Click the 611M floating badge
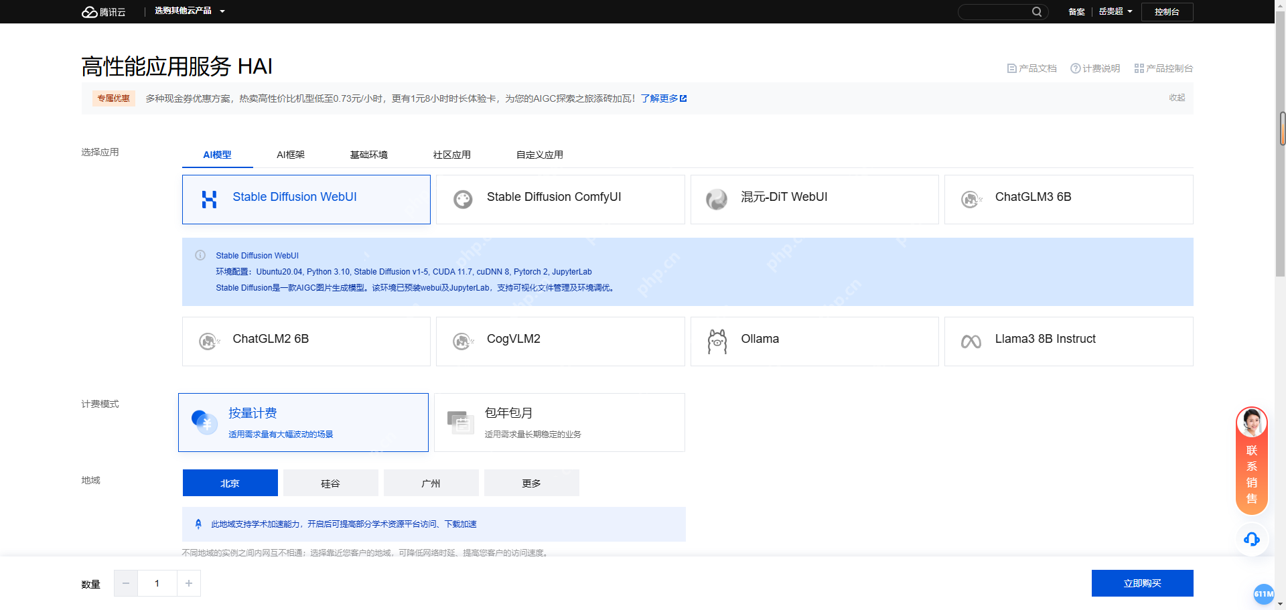Viewport: 1286px width, 610px height. 1263,594
